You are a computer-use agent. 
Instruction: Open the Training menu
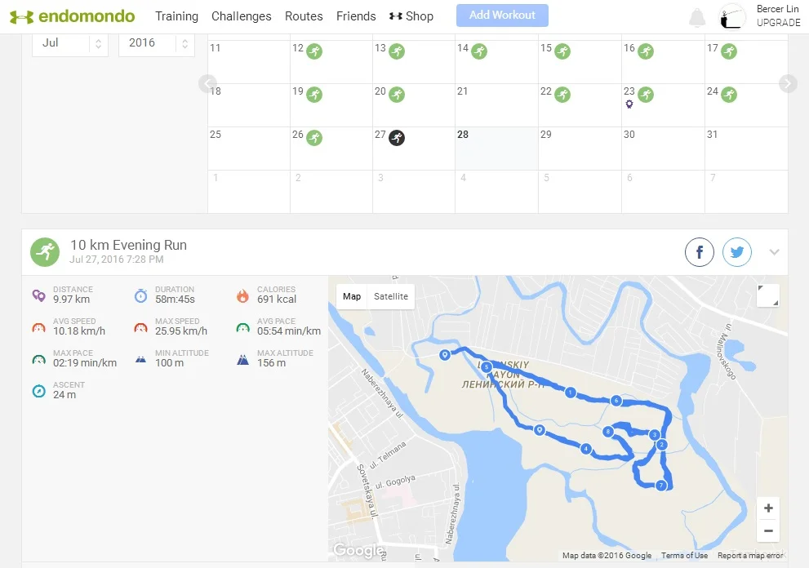point(176,16)
